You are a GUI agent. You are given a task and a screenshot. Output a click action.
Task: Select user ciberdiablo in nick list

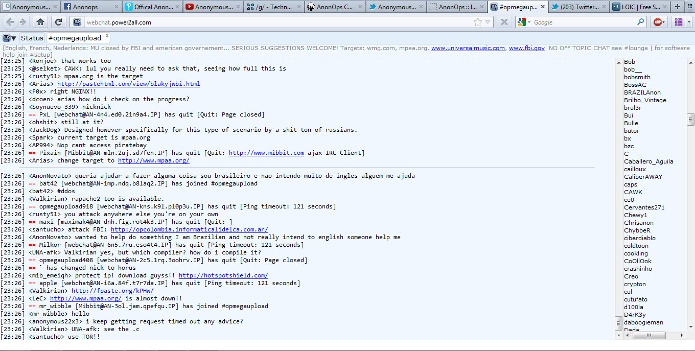(x=640, y=238)
